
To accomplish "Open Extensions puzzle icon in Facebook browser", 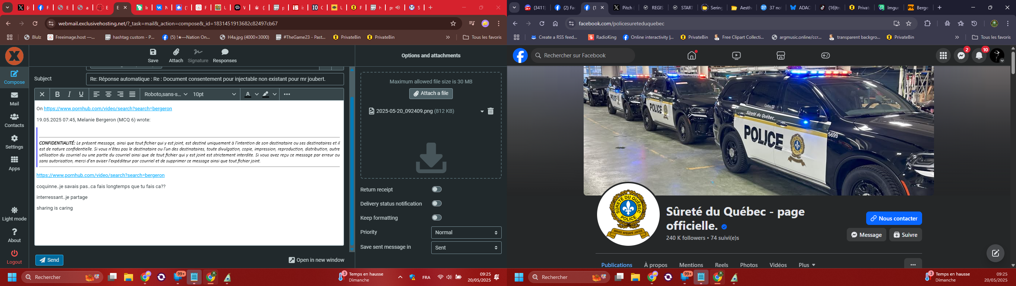I will [927, 23].
